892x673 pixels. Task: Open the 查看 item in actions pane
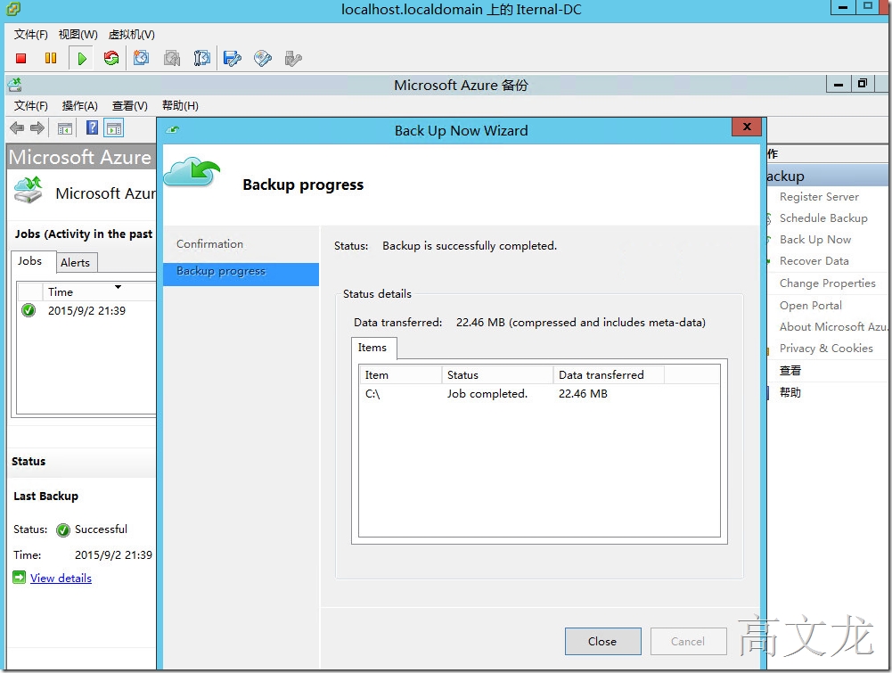tap(790, 370)
